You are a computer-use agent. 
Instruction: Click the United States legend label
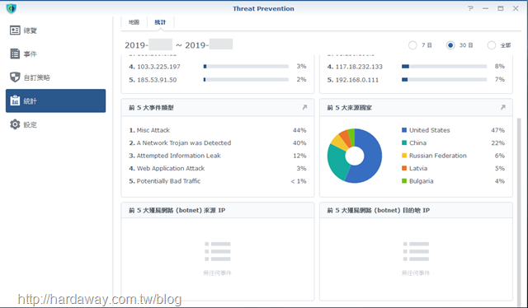pos(429,130)
